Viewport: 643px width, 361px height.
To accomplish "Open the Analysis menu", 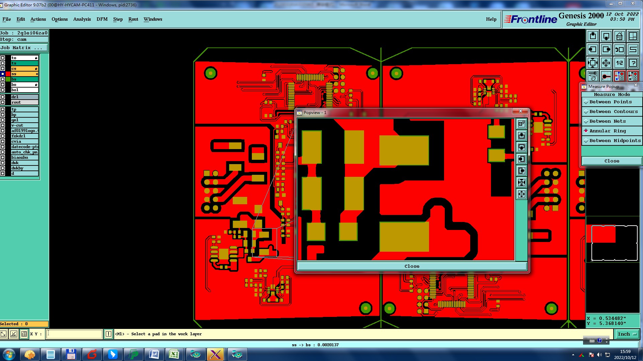I will pos(82,19).
